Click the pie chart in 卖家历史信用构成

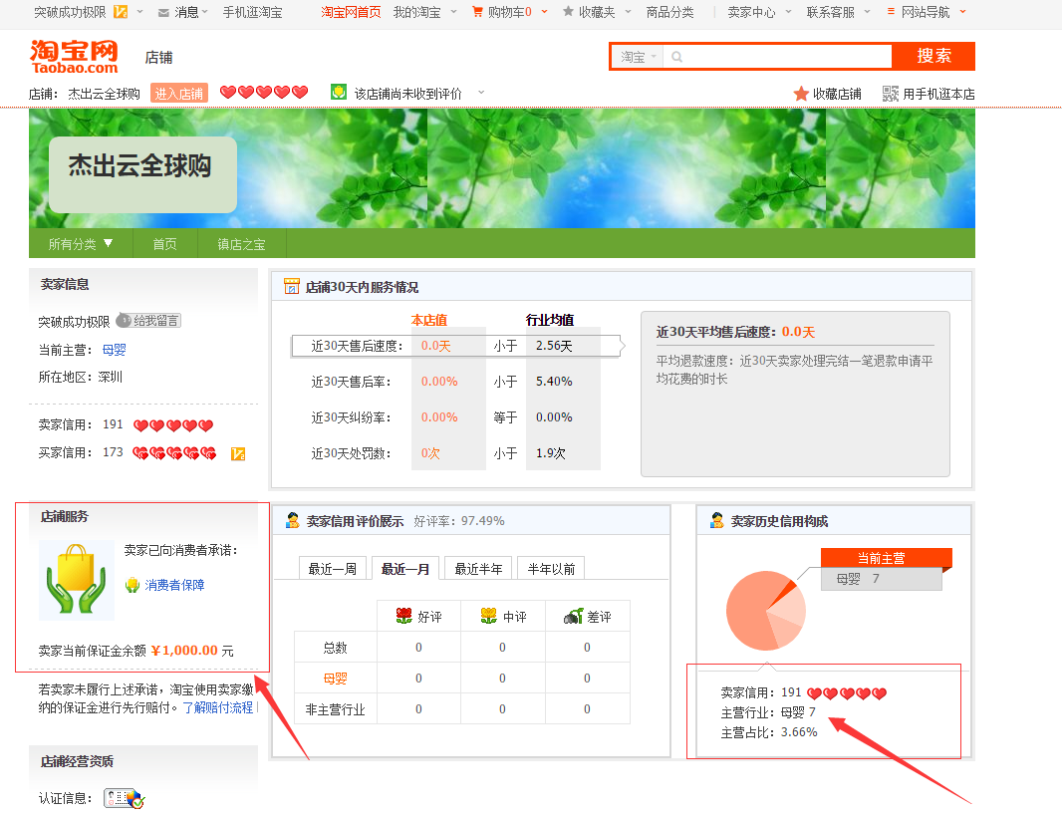tap(766, 611)
